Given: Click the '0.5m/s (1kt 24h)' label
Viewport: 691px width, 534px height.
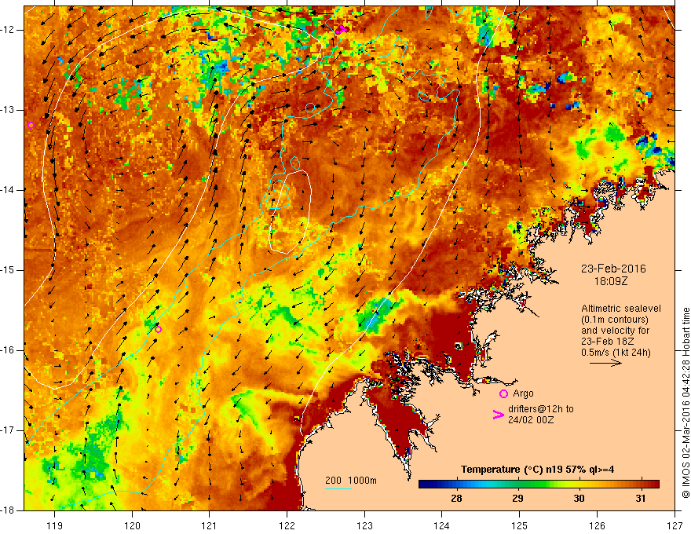Looking at the screenshot, I should [x=616, y=353].
